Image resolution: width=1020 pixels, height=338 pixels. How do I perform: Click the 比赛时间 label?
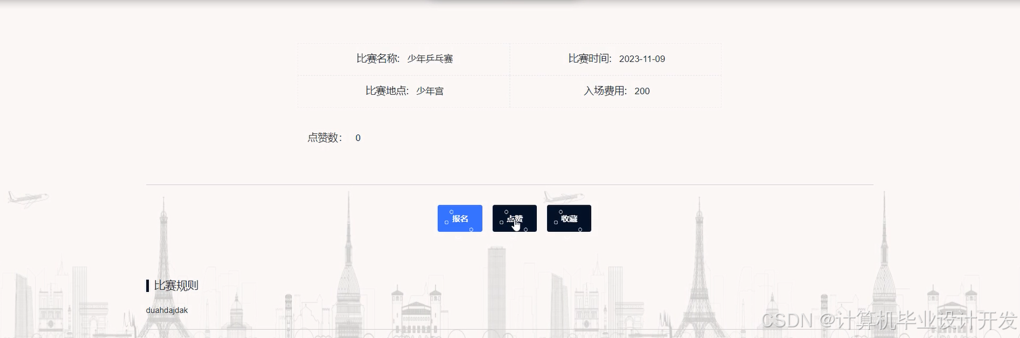pyautogui.click(x=590, y=59)
